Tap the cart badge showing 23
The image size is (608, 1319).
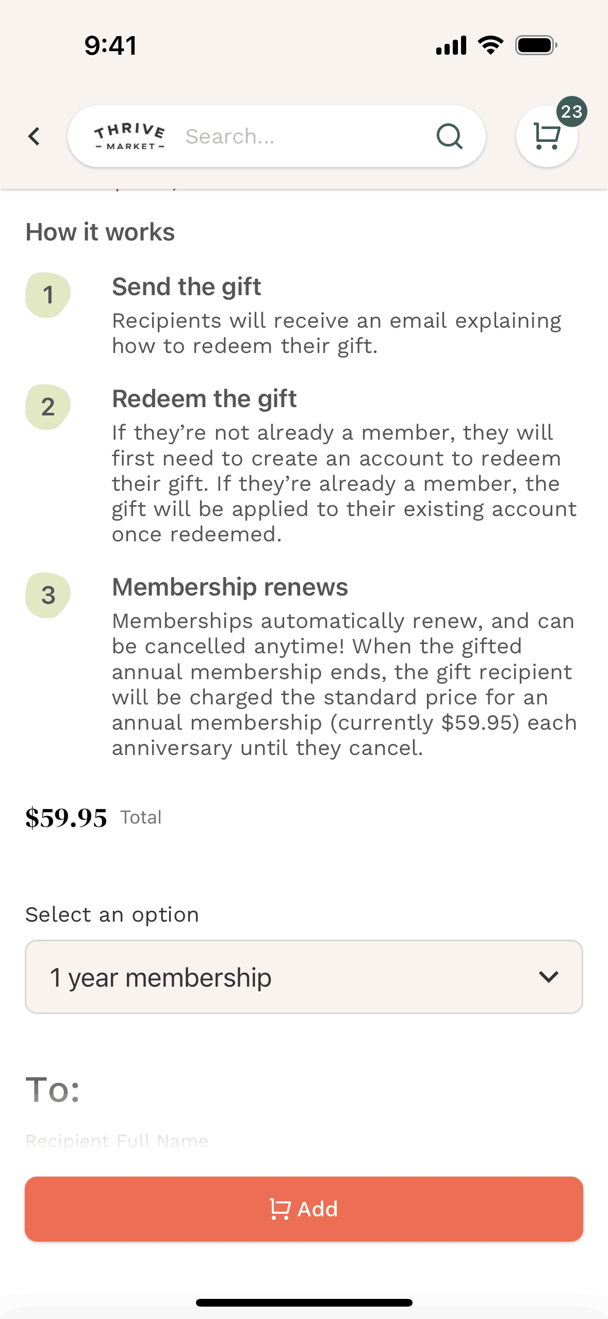pyautogui.click(x=571, y=111)
